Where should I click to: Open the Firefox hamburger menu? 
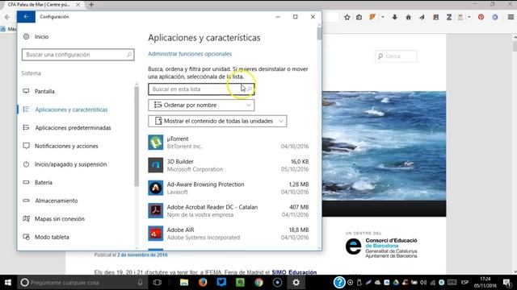[x=511, y=17]
